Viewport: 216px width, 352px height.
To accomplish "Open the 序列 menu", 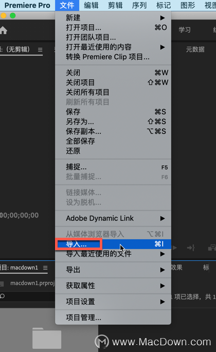I will pos(139,5).
